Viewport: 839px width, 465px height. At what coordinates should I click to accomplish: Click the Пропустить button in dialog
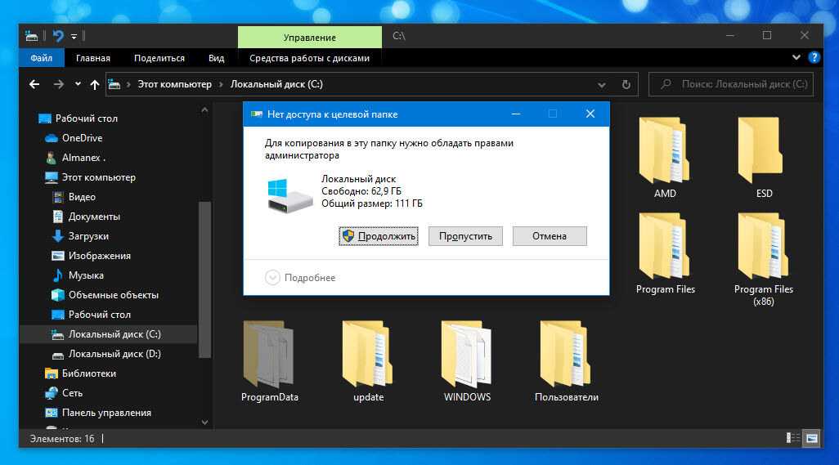pos(465,236)
